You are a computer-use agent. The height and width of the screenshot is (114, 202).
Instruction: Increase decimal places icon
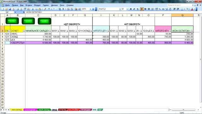point(167,9)
